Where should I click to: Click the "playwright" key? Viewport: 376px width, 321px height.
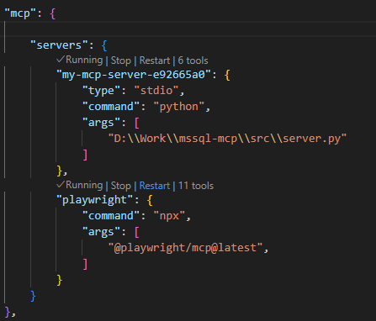(x=94, y=200)
